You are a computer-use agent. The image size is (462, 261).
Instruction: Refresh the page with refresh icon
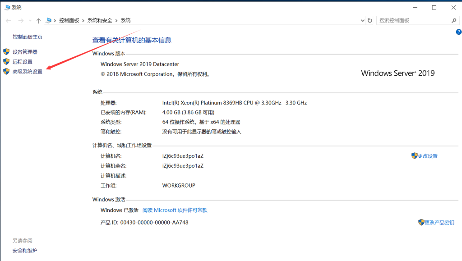coord(370,21)
